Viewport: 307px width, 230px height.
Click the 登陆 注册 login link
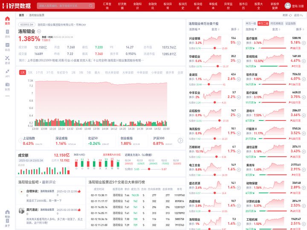298,6
